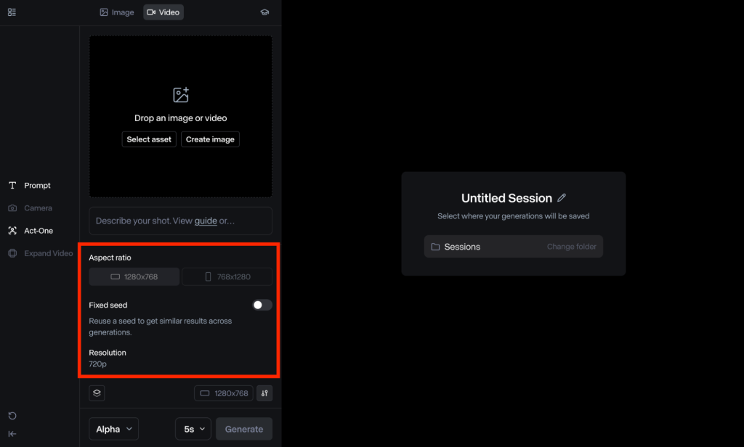Click the Select asset button
Image resolution: width=744 pixels, height=447 pixels.
point(149,139)
